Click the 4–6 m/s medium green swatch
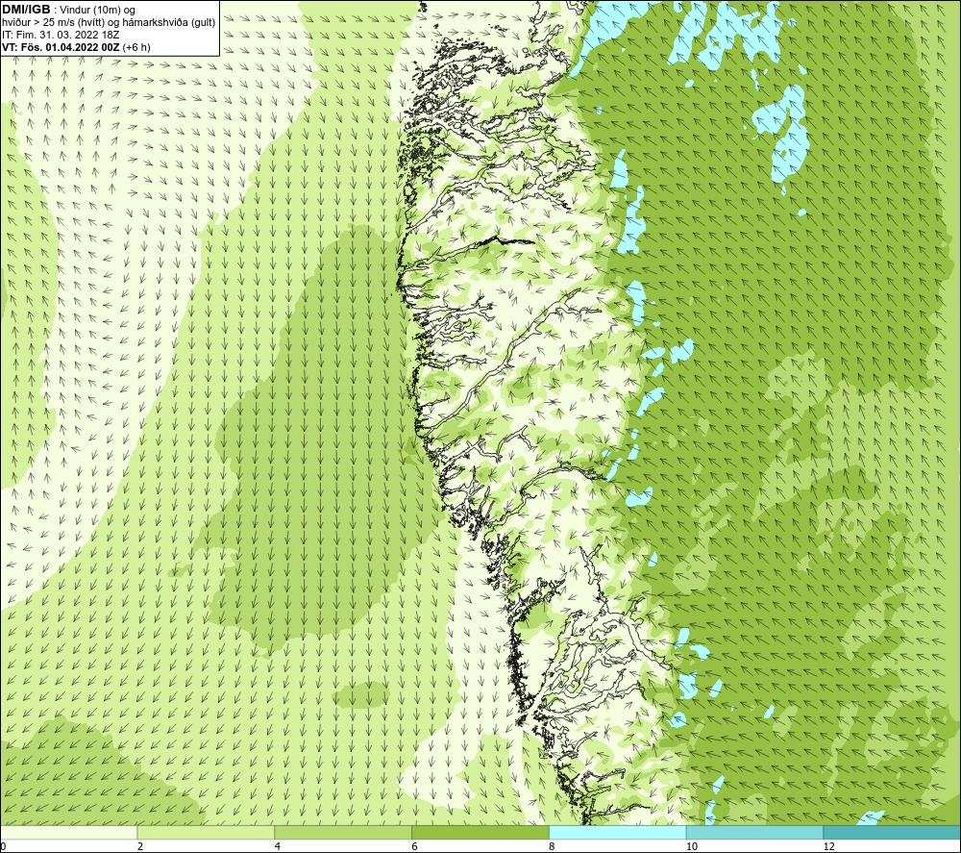 click(343, 832)
